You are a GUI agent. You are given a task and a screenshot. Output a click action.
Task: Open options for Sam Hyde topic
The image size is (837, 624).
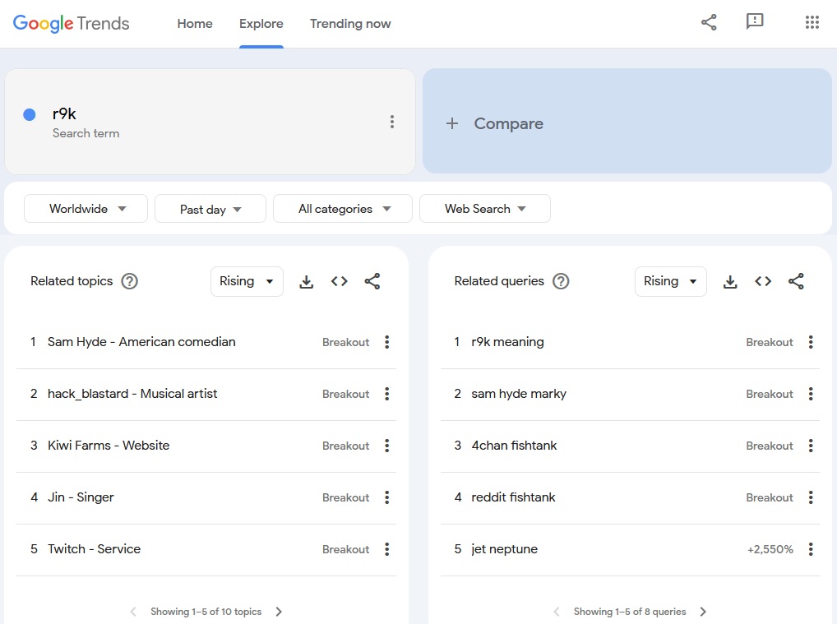(387, 342)
